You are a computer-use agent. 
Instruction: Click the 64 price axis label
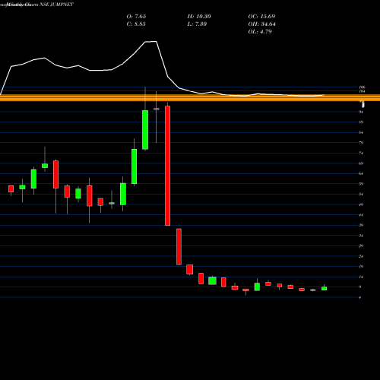tap(361, 173)
